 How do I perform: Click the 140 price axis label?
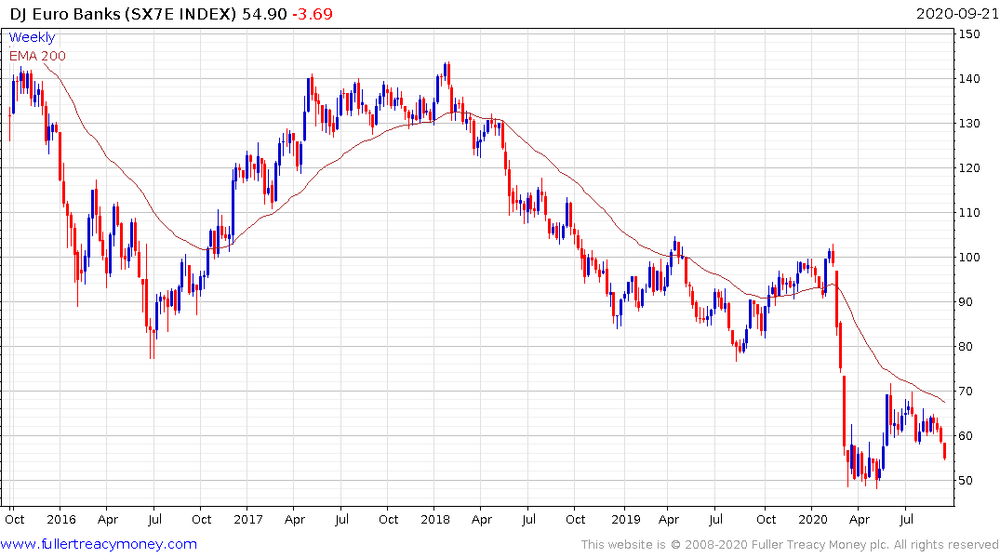pos(969,78)
